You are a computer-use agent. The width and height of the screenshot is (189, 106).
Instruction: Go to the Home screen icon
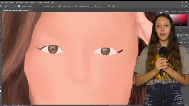1,6
